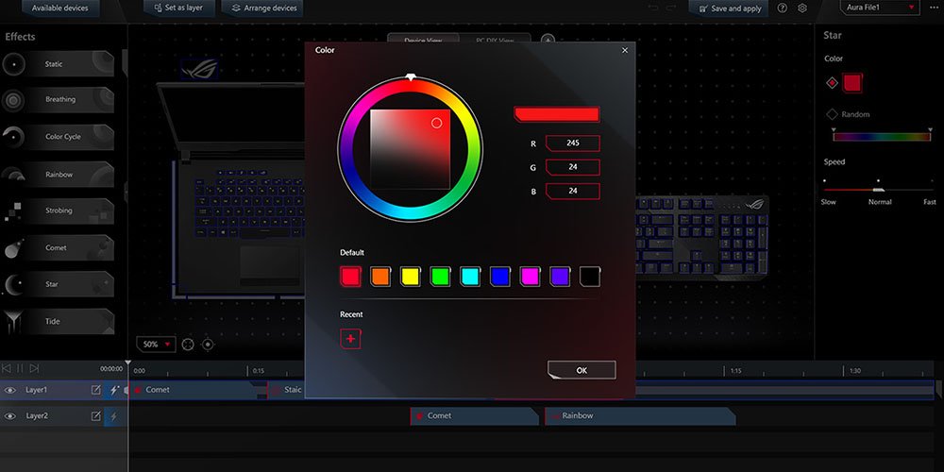Toggle visibility of Layer2
The width and height of the screenshot is (944, 472).
click(x=10, y=416)
